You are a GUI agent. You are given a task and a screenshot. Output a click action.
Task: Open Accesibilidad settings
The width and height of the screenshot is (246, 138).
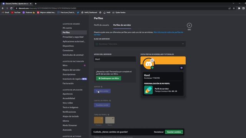74,99
